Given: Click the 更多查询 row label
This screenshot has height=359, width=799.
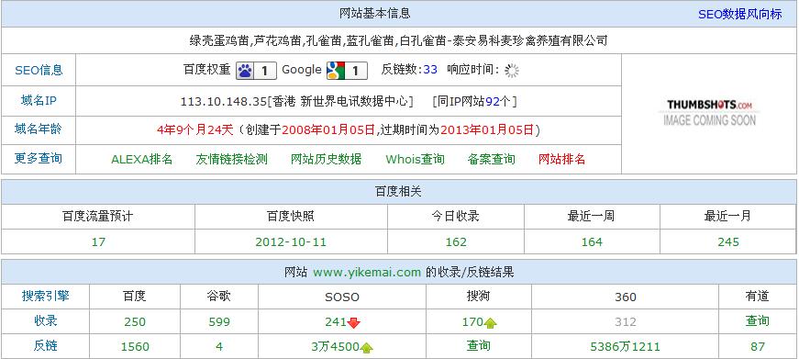Looking at the screenshot, I should point(39,158).
